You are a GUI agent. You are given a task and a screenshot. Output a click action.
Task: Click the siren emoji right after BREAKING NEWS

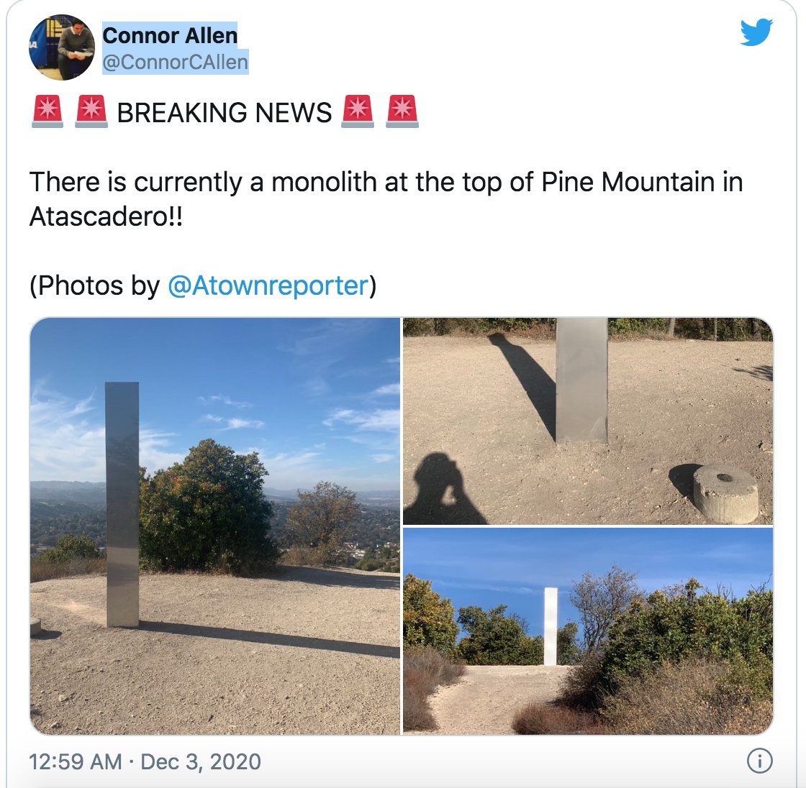click(358, 111)
